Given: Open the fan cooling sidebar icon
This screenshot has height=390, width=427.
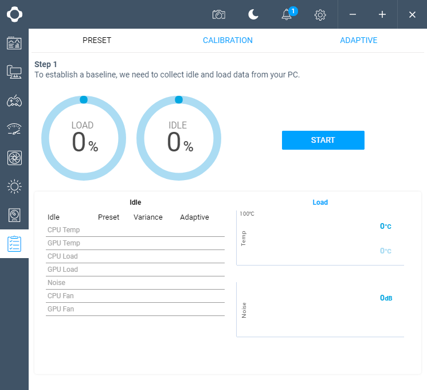Looking at the screenshot, I should point(14,158).
